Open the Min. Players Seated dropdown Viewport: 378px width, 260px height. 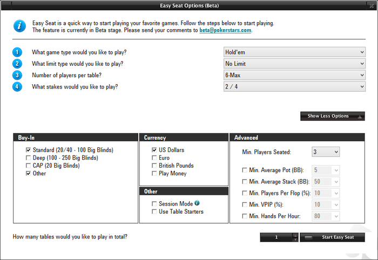pos(326,152)
